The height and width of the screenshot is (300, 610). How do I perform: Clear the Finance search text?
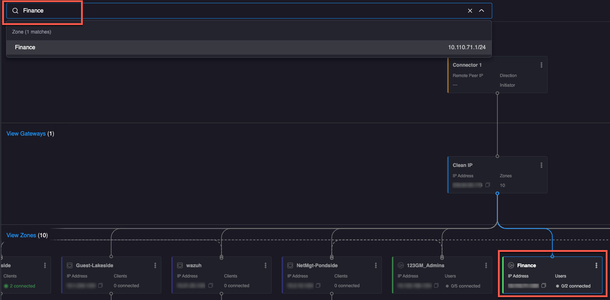click(x=470, y=11)
